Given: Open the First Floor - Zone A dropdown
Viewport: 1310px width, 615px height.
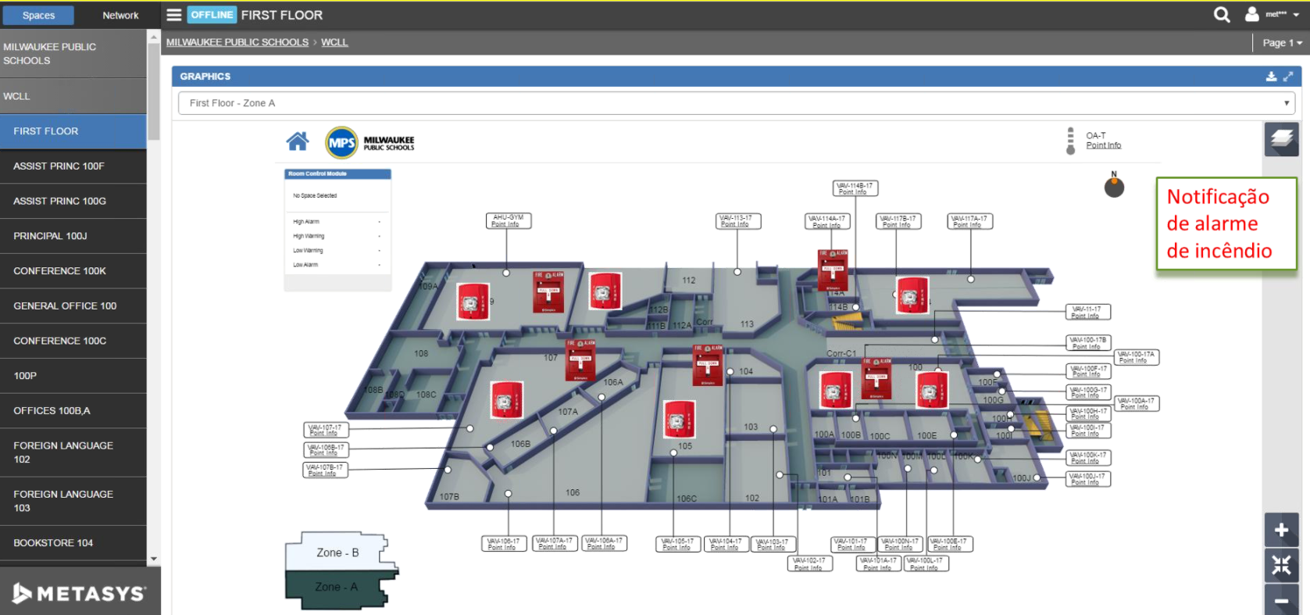Looking at the screenshot, I should (x=736, y=103).
